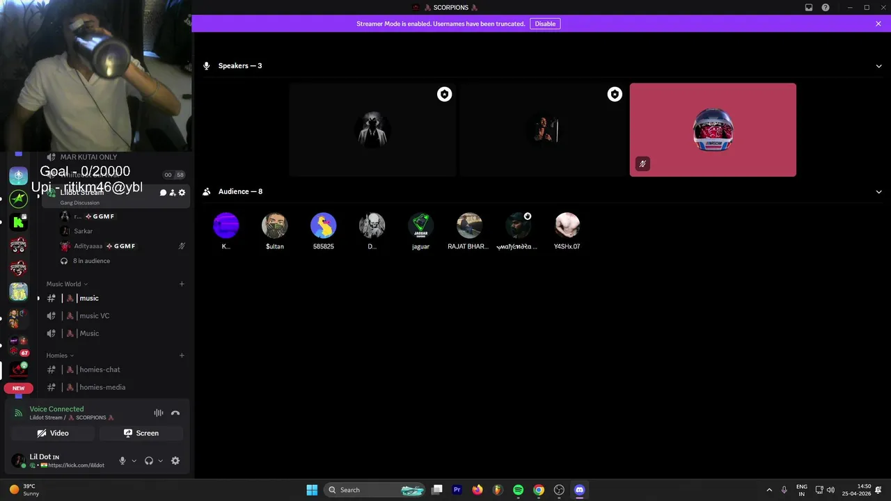Open the green star server icon

(x=18, y=198)
